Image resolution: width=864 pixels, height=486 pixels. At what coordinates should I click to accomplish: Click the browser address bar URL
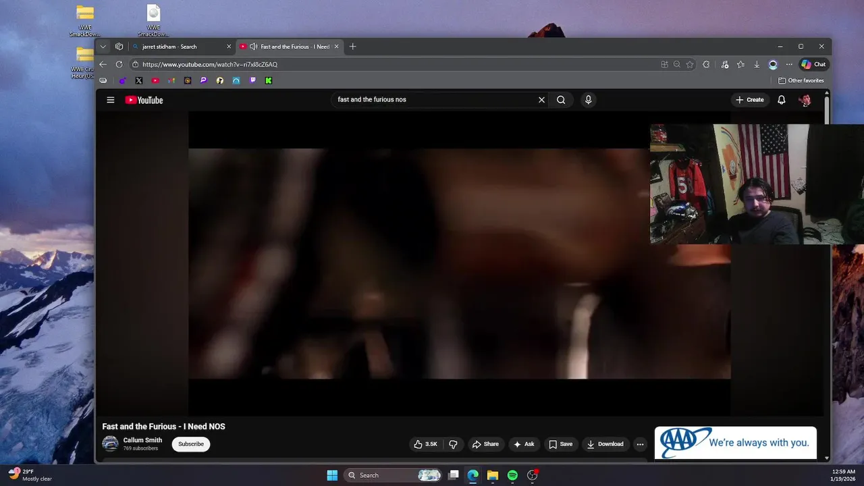tap(210, 64)
